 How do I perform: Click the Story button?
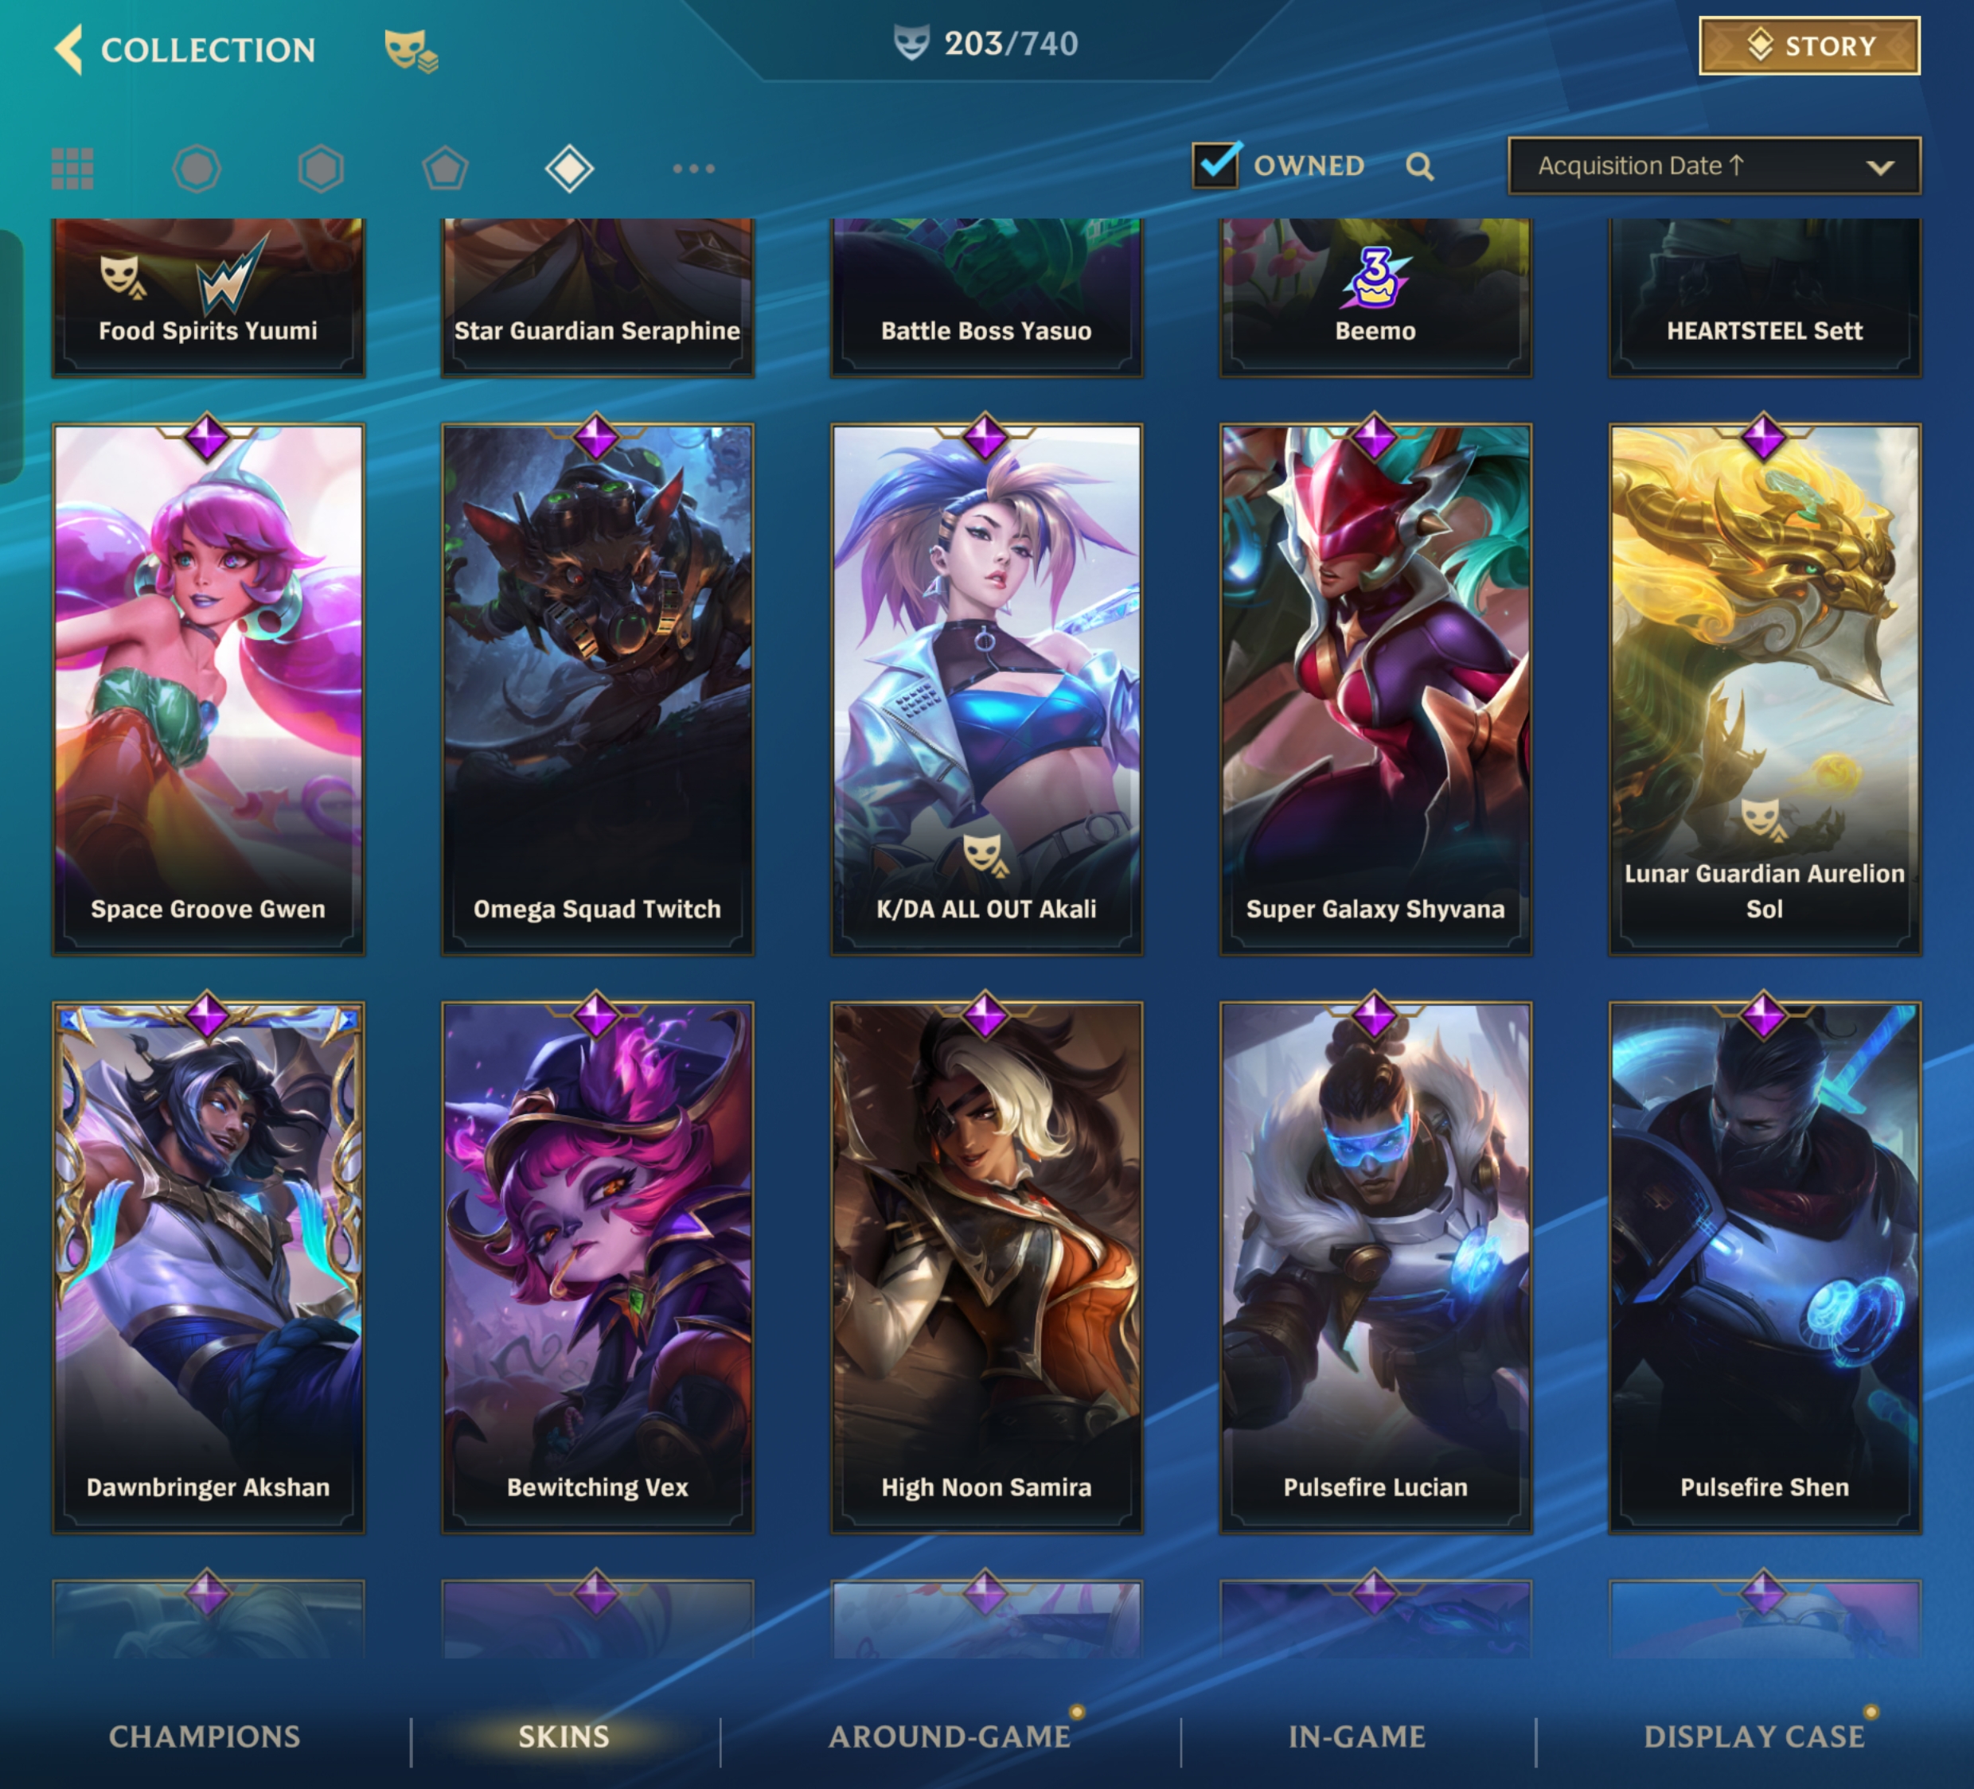pyautogui.click(x=1809, y=46)
